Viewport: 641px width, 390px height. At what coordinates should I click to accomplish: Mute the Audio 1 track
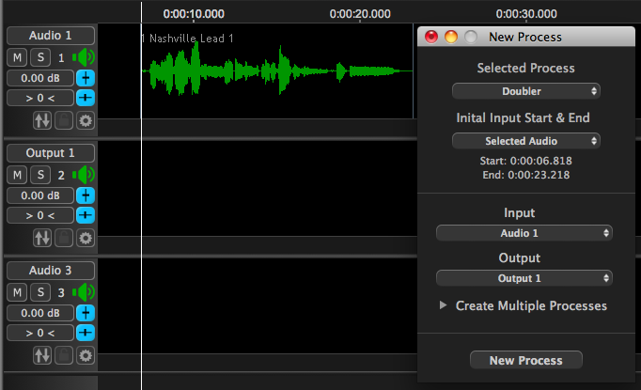18,57
